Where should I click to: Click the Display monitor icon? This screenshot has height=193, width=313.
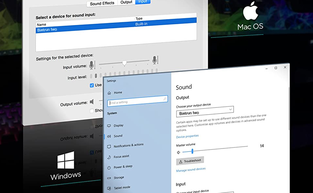tap(109, 125)
